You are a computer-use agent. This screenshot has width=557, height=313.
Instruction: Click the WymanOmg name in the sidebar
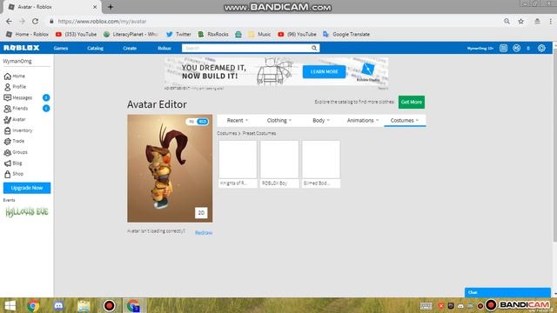coord(17,61)
